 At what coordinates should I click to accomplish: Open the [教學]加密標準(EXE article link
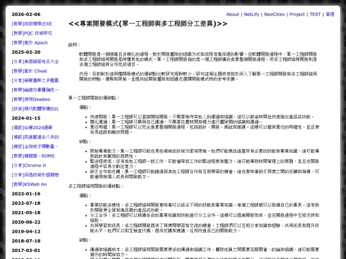coord(32,24)
